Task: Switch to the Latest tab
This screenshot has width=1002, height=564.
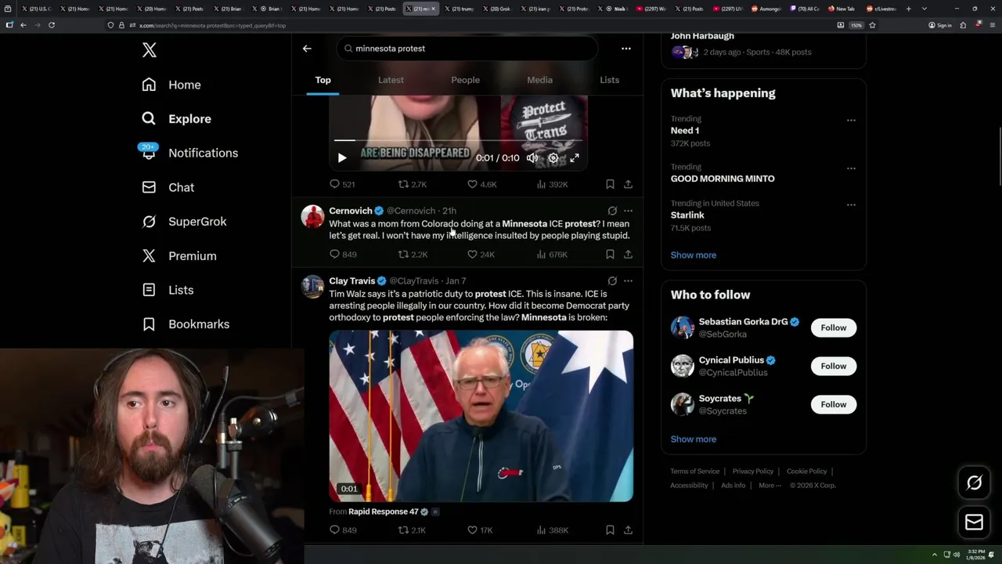Action: click(x=391, y=80)
